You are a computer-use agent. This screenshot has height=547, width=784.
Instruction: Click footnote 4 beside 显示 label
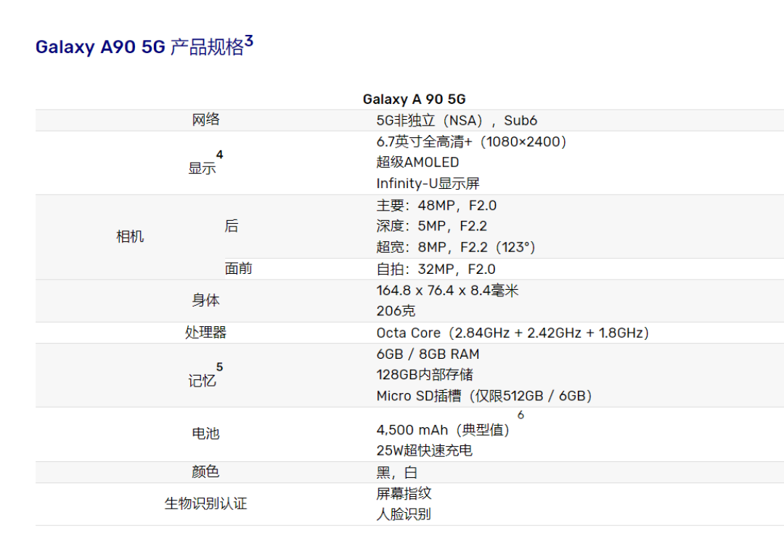[x=220, y=155]
